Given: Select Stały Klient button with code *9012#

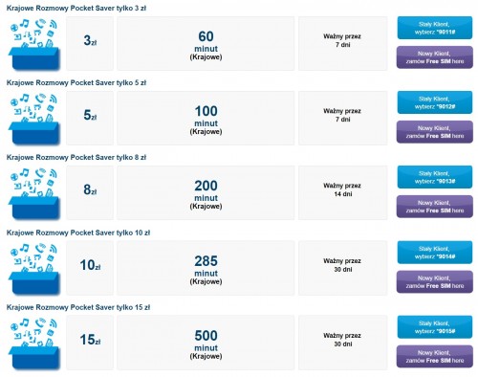Looking at the screenshot, I should (x=435, y=102).
